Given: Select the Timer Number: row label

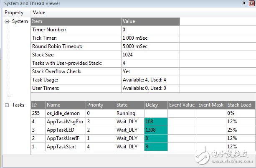Looking at the screenshot, I should coord(49,30).
